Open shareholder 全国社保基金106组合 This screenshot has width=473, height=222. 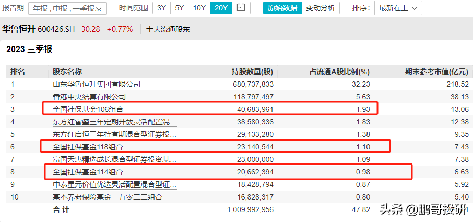(x=87, y=109)
